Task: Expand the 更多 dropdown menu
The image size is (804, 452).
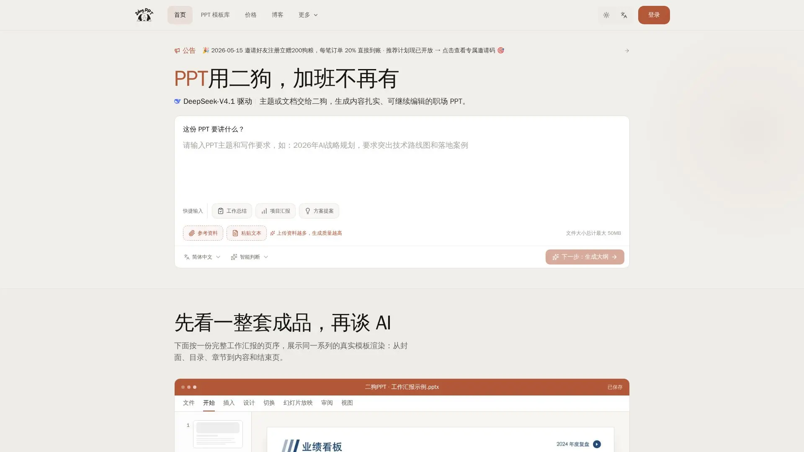Action: [x=308, y=15]
